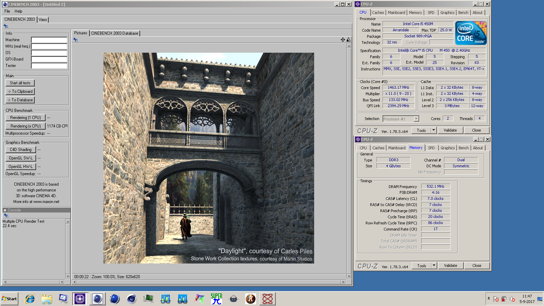
Task: Click the Cinebench logo icon under the tabs
Action: [x=6, y=26]
